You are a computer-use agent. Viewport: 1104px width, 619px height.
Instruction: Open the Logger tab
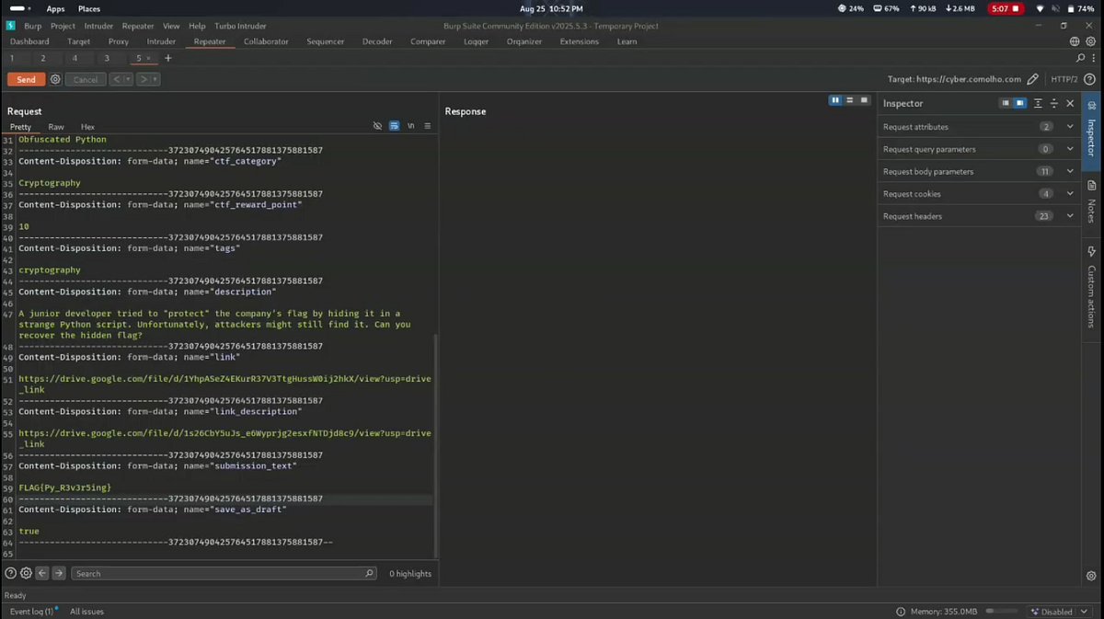(477, 41)
